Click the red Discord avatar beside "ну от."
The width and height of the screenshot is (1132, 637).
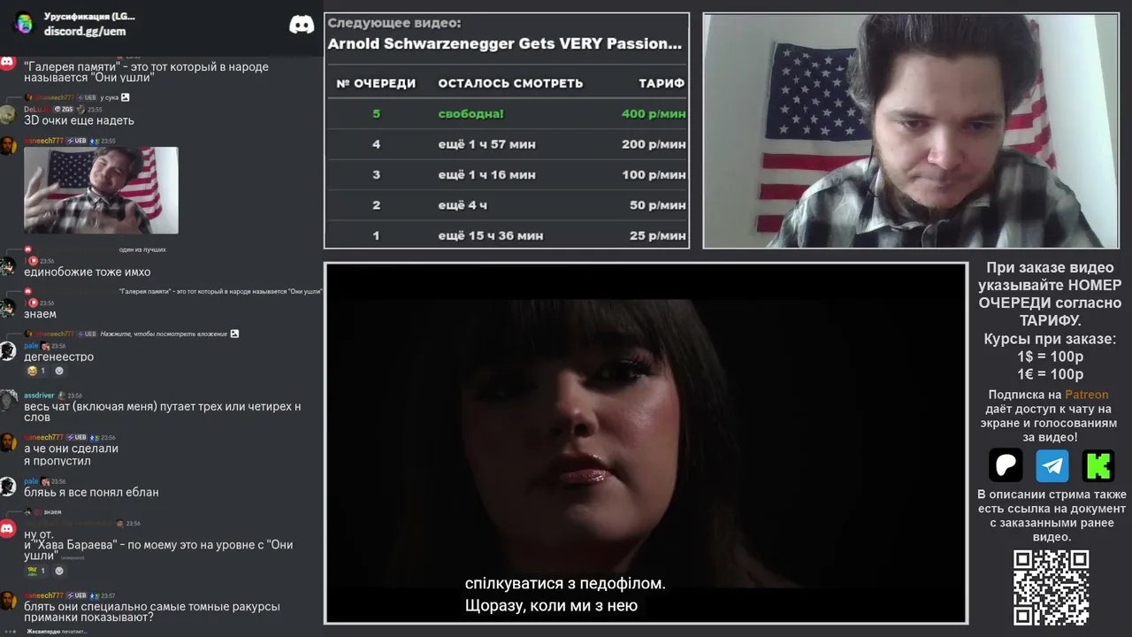click(x=8, y=529)
